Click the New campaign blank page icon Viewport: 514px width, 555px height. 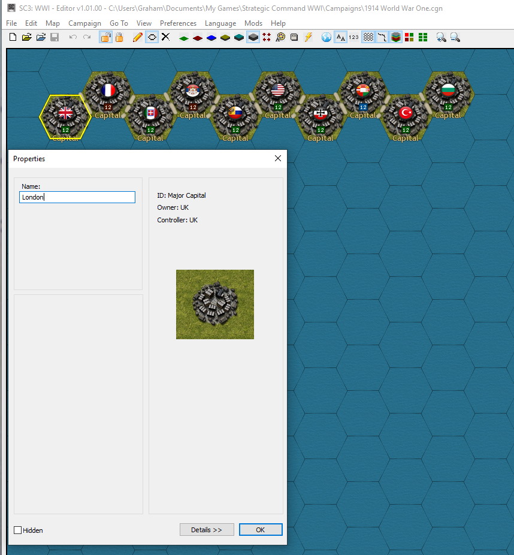tap(13, 37)
